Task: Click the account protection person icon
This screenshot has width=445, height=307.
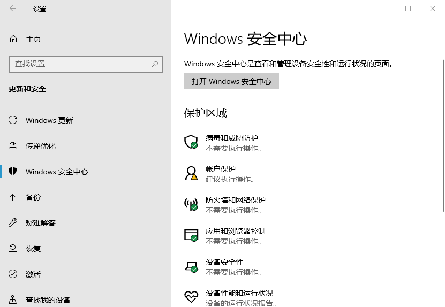Action: click(x=191, y=173)
